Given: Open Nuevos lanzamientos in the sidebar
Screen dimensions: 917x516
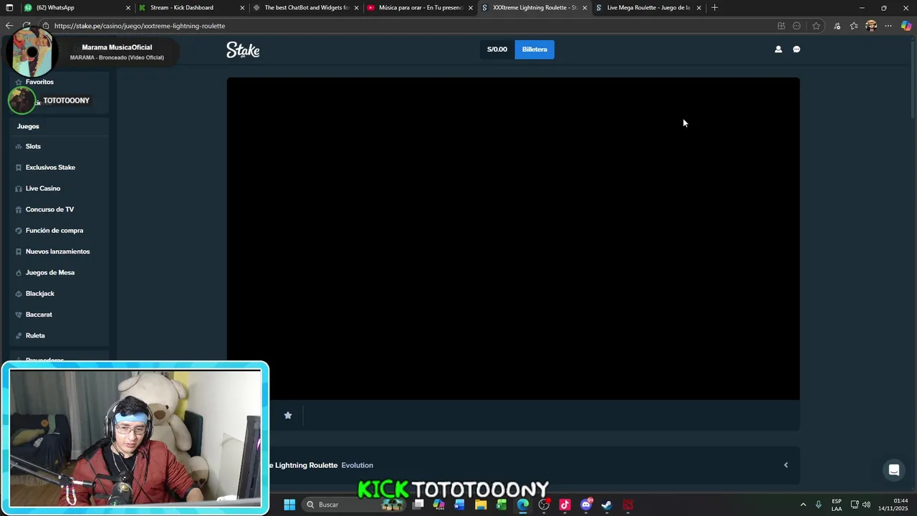Looking at the screenshot, I should tap(59, 252).
